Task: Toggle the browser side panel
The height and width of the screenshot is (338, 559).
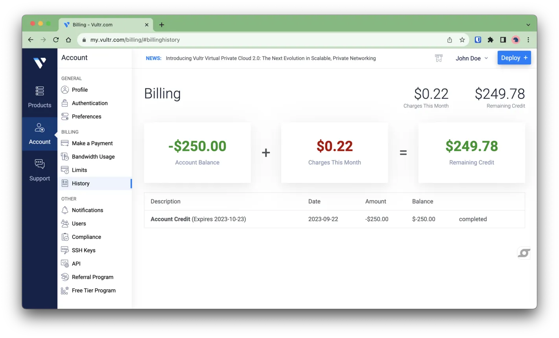Action: coord(503,40)
